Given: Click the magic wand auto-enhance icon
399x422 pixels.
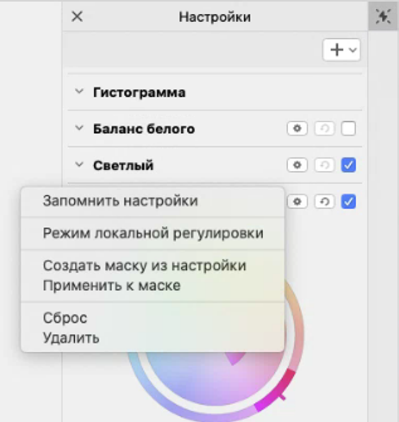Looking at the screenshot, I should [382, 17].
